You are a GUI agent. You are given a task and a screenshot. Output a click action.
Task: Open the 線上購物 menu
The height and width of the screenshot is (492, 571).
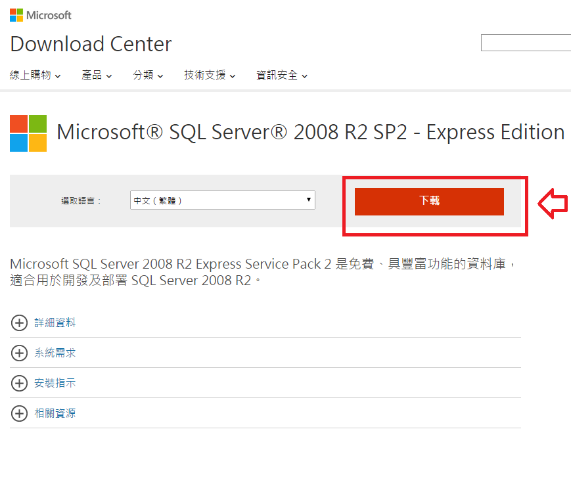point(35,76)
